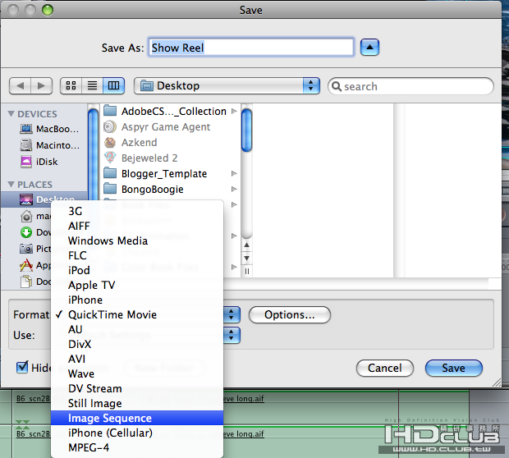Choose Apple TV export format
Image resolution: width=509 pixels, height=458 pixels.
(x=137, y=285)
